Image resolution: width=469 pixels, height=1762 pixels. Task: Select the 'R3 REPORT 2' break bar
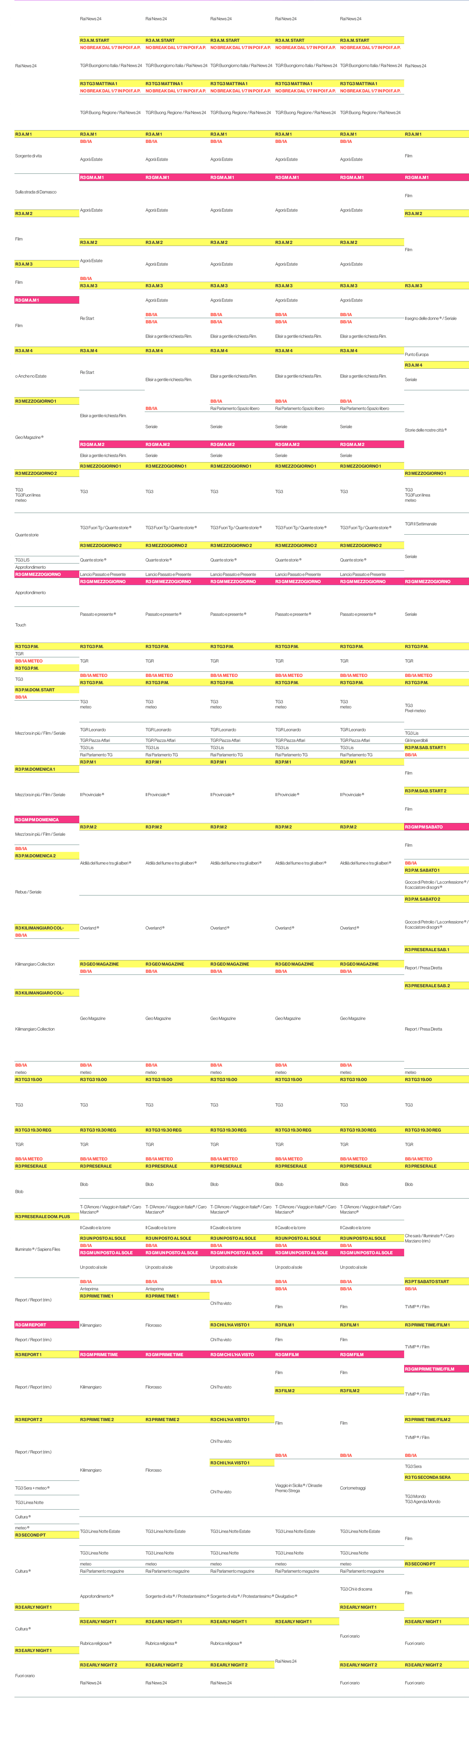[46, 1419]
